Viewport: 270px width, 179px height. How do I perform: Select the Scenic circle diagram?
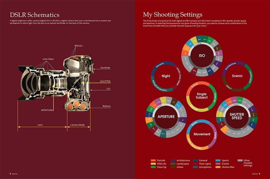click(x=237, y=76)
